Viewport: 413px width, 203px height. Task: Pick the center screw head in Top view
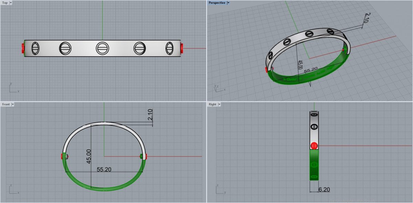102,48
